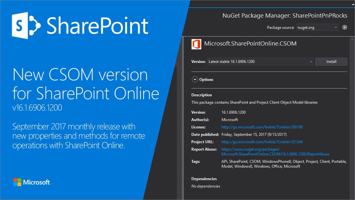355x200 pixels.
Task: Click the Install button
Action: pos(331,62)
